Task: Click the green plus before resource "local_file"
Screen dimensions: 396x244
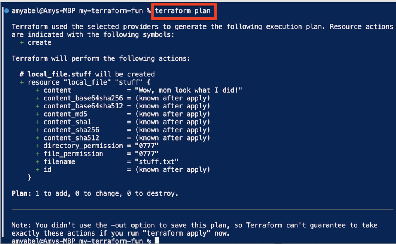Action: click(22, 82)
